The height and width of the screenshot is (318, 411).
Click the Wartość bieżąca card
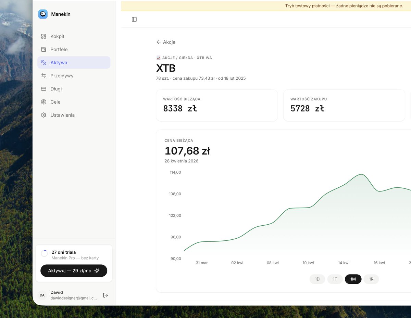point(217,105)
